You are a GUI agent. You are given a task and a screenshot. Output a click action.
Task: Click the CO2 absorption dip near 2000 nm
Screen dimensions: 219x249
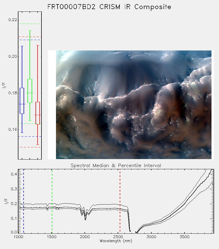tap(85, 217)
